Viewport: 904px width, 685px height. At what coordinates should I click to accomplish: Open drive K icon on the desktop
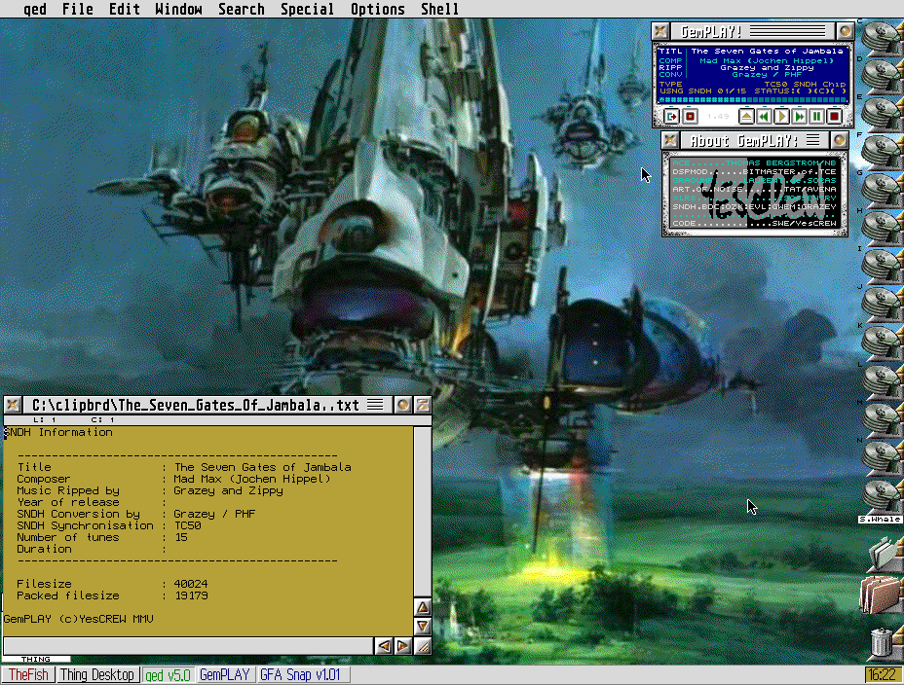pyautogui.click(x=883, y=342)
